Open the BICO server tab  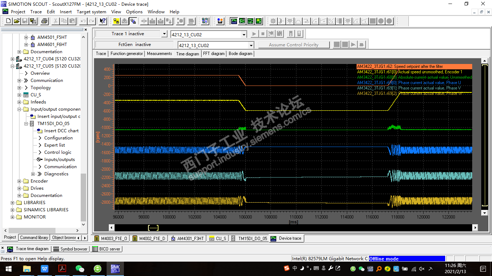coord(106,249)
